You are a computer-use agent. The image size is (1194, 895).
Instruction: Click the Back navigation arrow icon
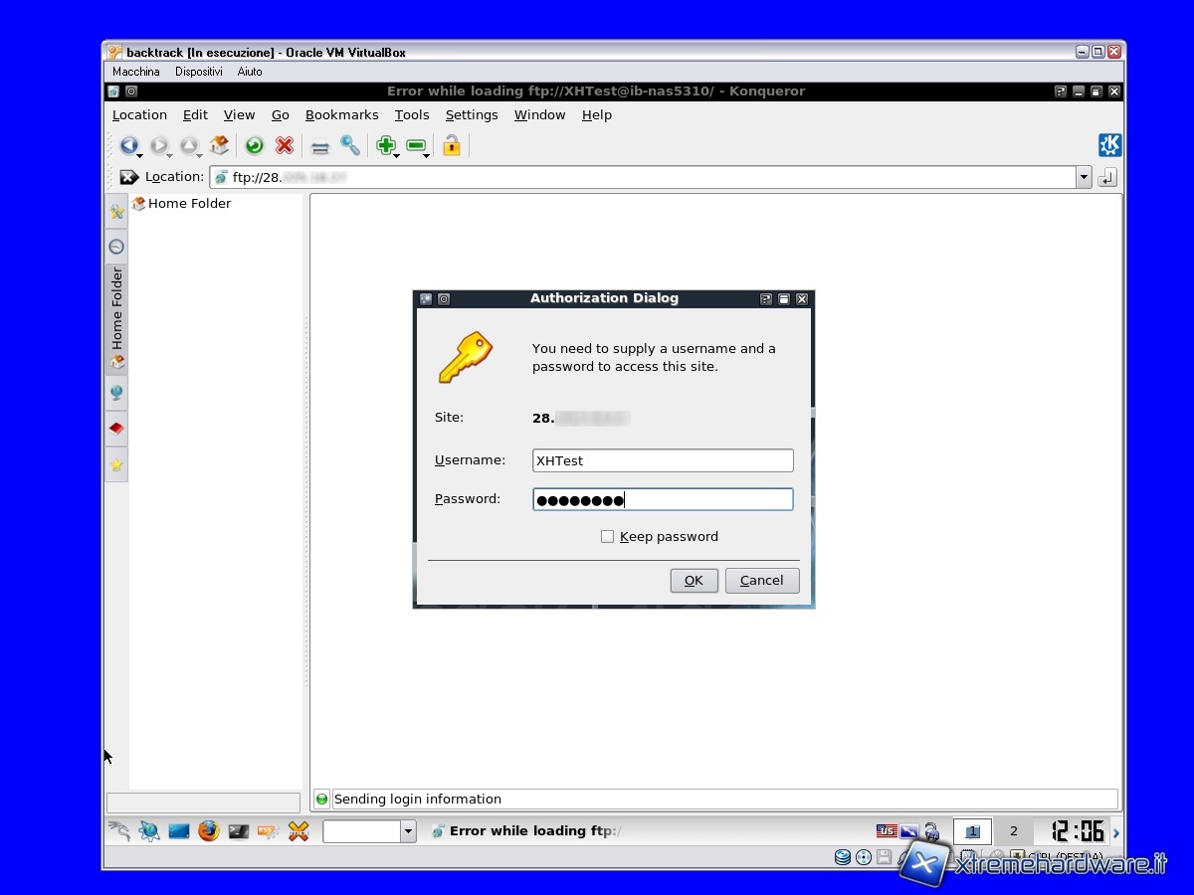click(127, 146)
